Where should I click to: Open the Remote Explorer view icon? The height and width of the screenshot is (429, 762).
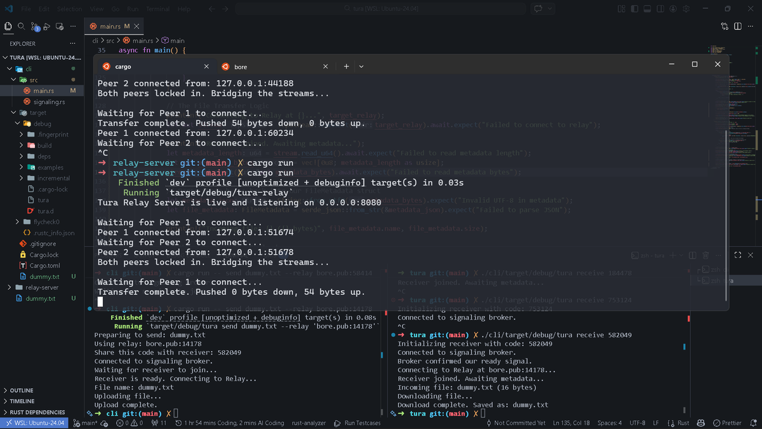point(59,26)
